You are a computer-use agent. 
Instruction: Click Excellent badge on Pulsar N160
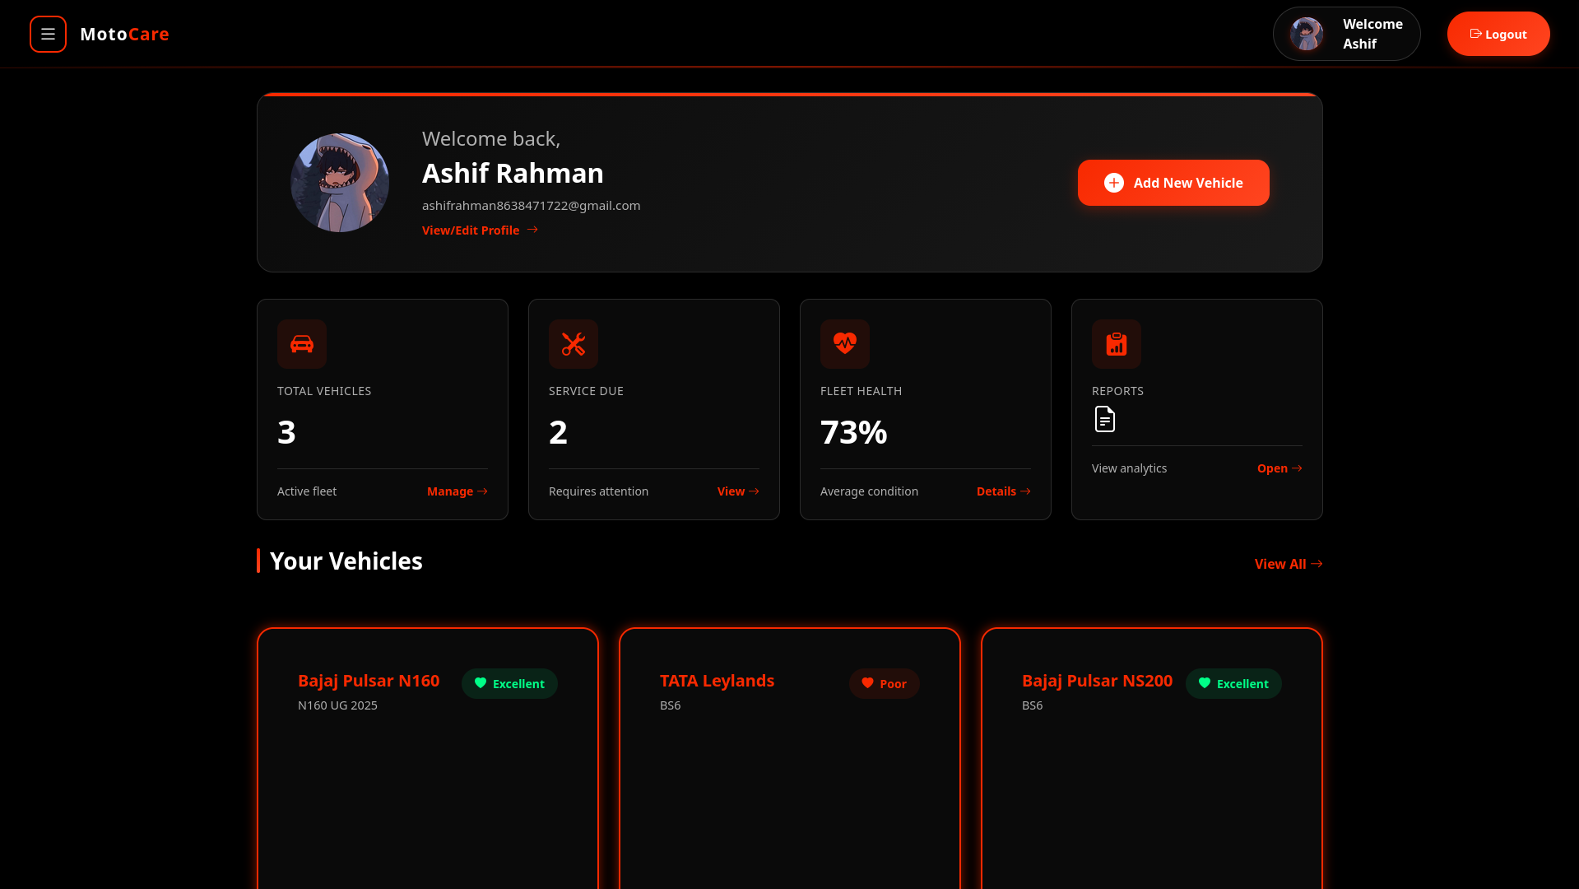click(x=509, y=683)
